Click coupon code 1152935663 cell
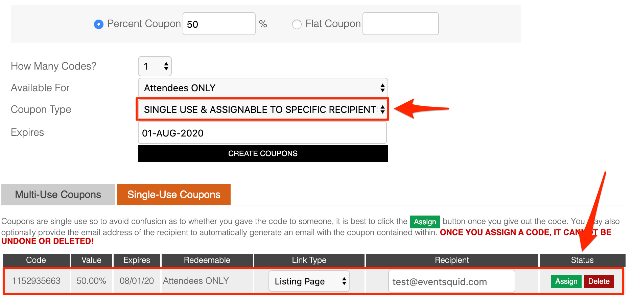 [x=36, y=281]
